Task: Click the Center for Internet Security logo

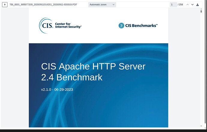Action: click(60, 25)
